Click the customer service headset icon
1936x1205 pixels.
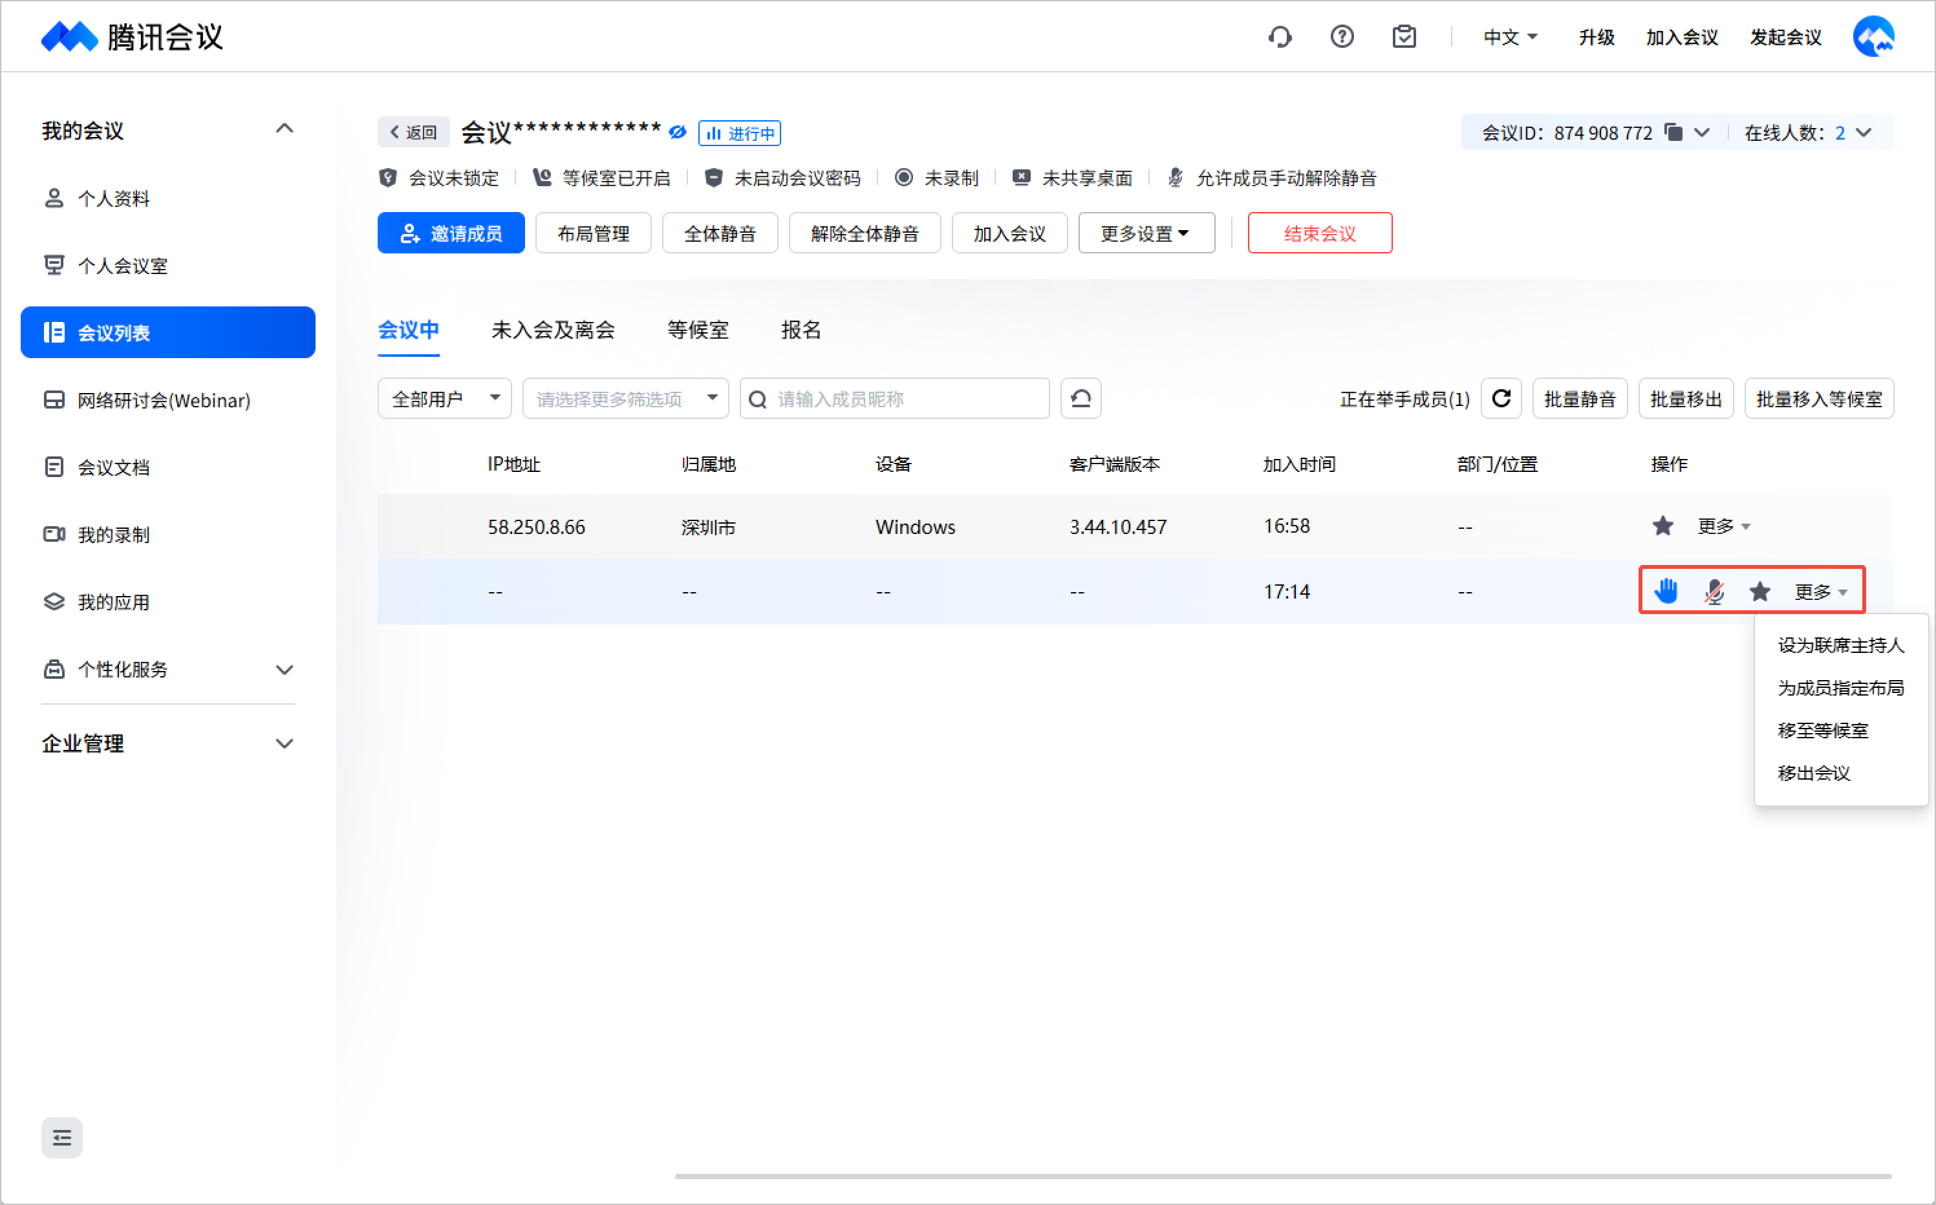coord(1280,37)
